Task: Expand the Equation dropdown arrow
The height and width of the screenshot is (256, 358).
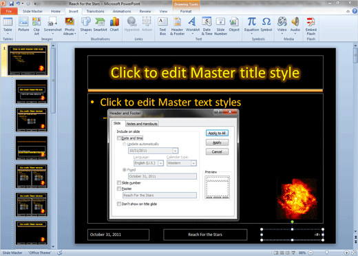Action: [x=251, y=34]
